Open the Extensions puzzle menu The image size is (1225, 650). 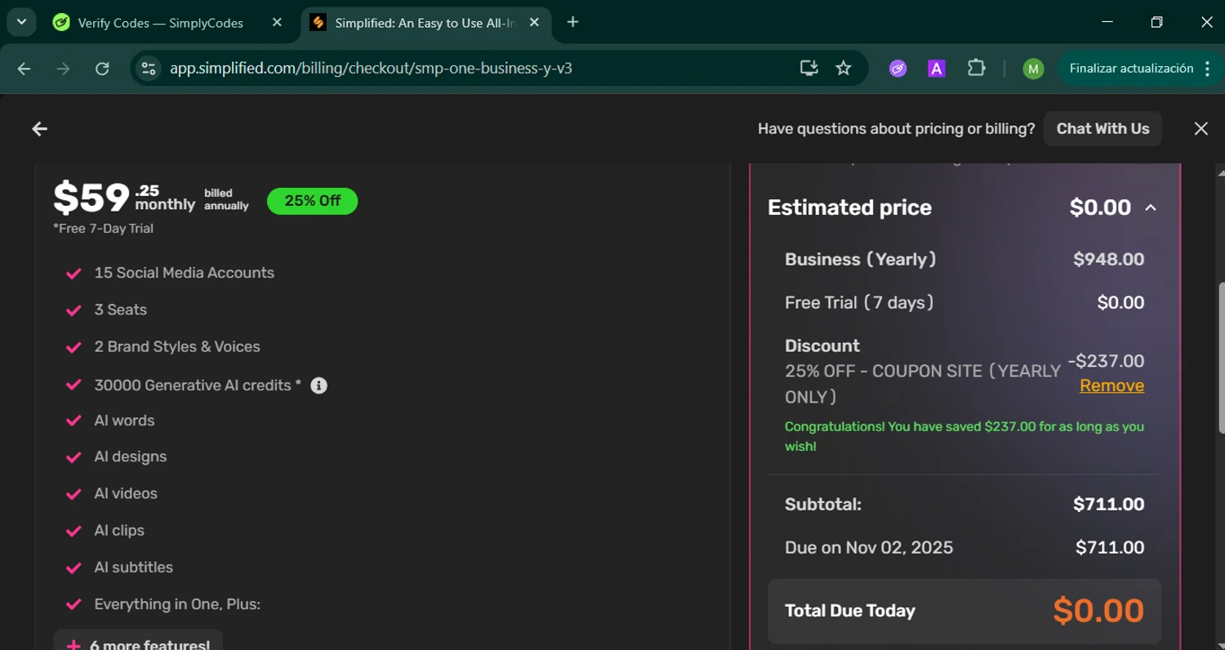(x=976, y=69)
